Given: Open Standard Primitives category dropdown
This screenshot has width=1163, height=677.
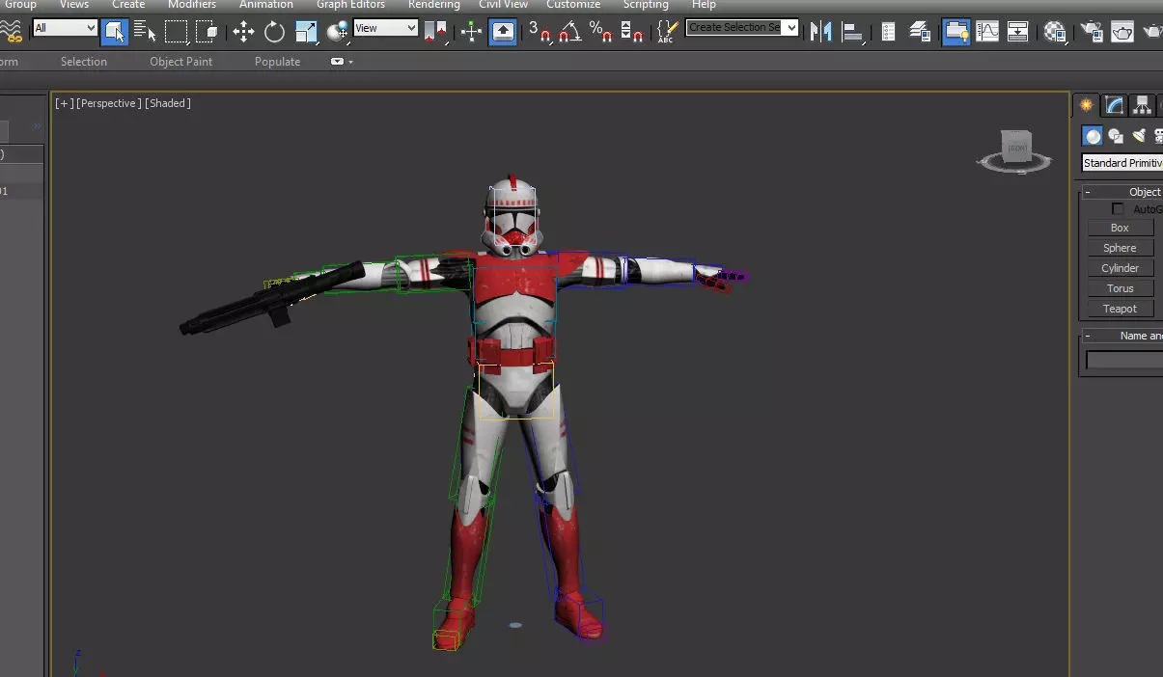Looking at the screenshot, I should point(1121,163).
